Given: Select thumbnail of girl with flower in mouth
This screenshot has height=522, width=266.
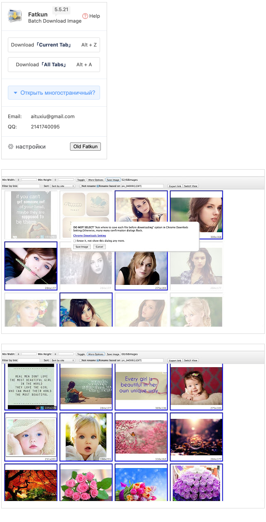Looking at the screenshot, I should (x=31, y=266).
